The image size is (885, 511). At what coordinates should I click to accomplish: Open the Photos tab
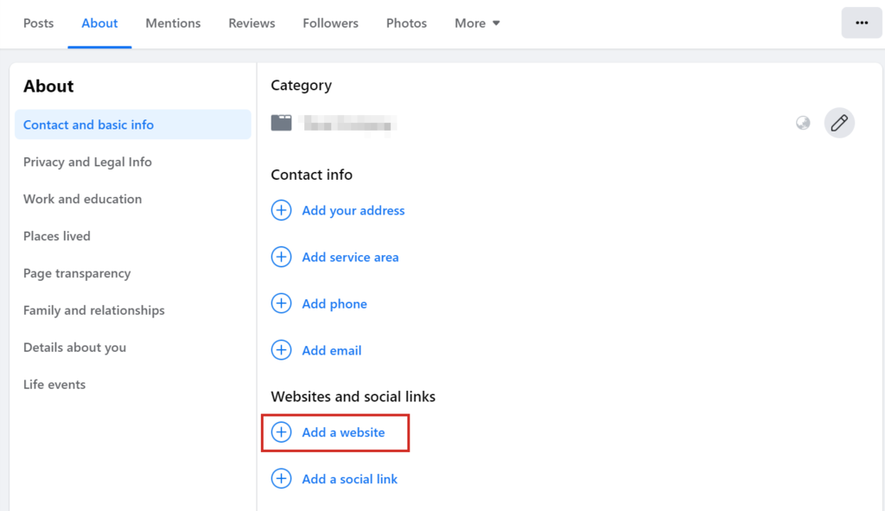(x=406, y=23)
